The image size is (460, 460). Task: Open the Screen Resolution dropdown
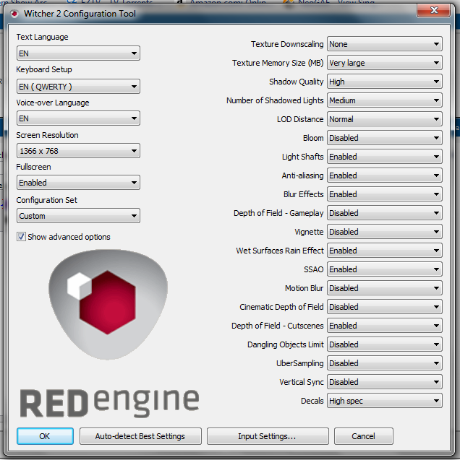click(x=78, y=151)
